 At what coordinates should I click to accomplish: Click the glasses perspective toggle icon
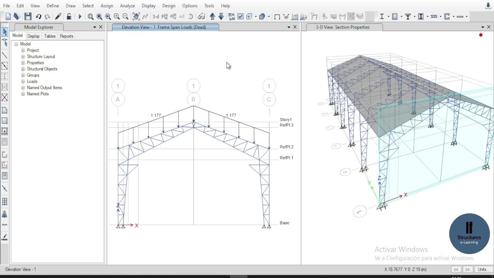[x=201, y=16]
